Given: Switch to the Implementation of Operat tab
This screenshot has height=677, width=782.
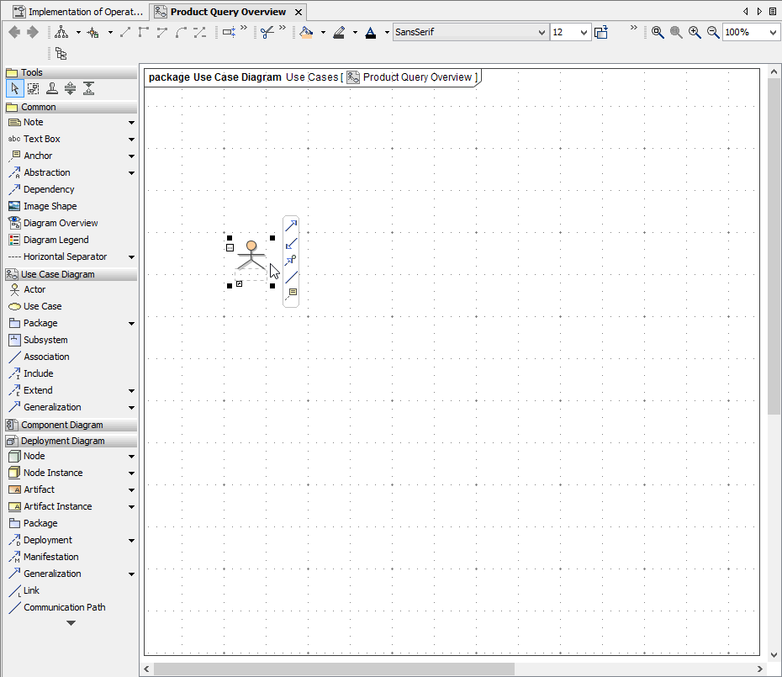Looking at the screenshot, I should point(78,12).
